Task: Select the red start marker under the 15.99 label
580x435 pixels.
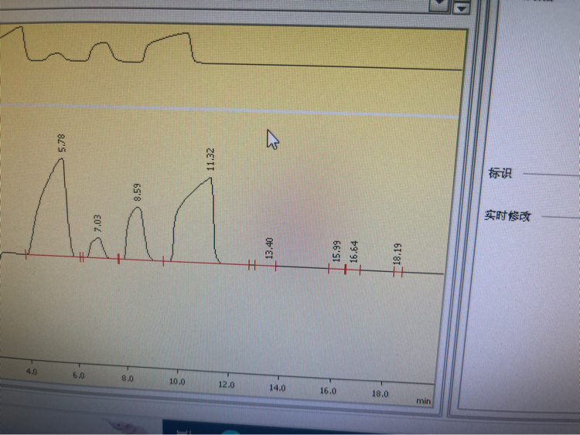Action: (x=329, y=269)
